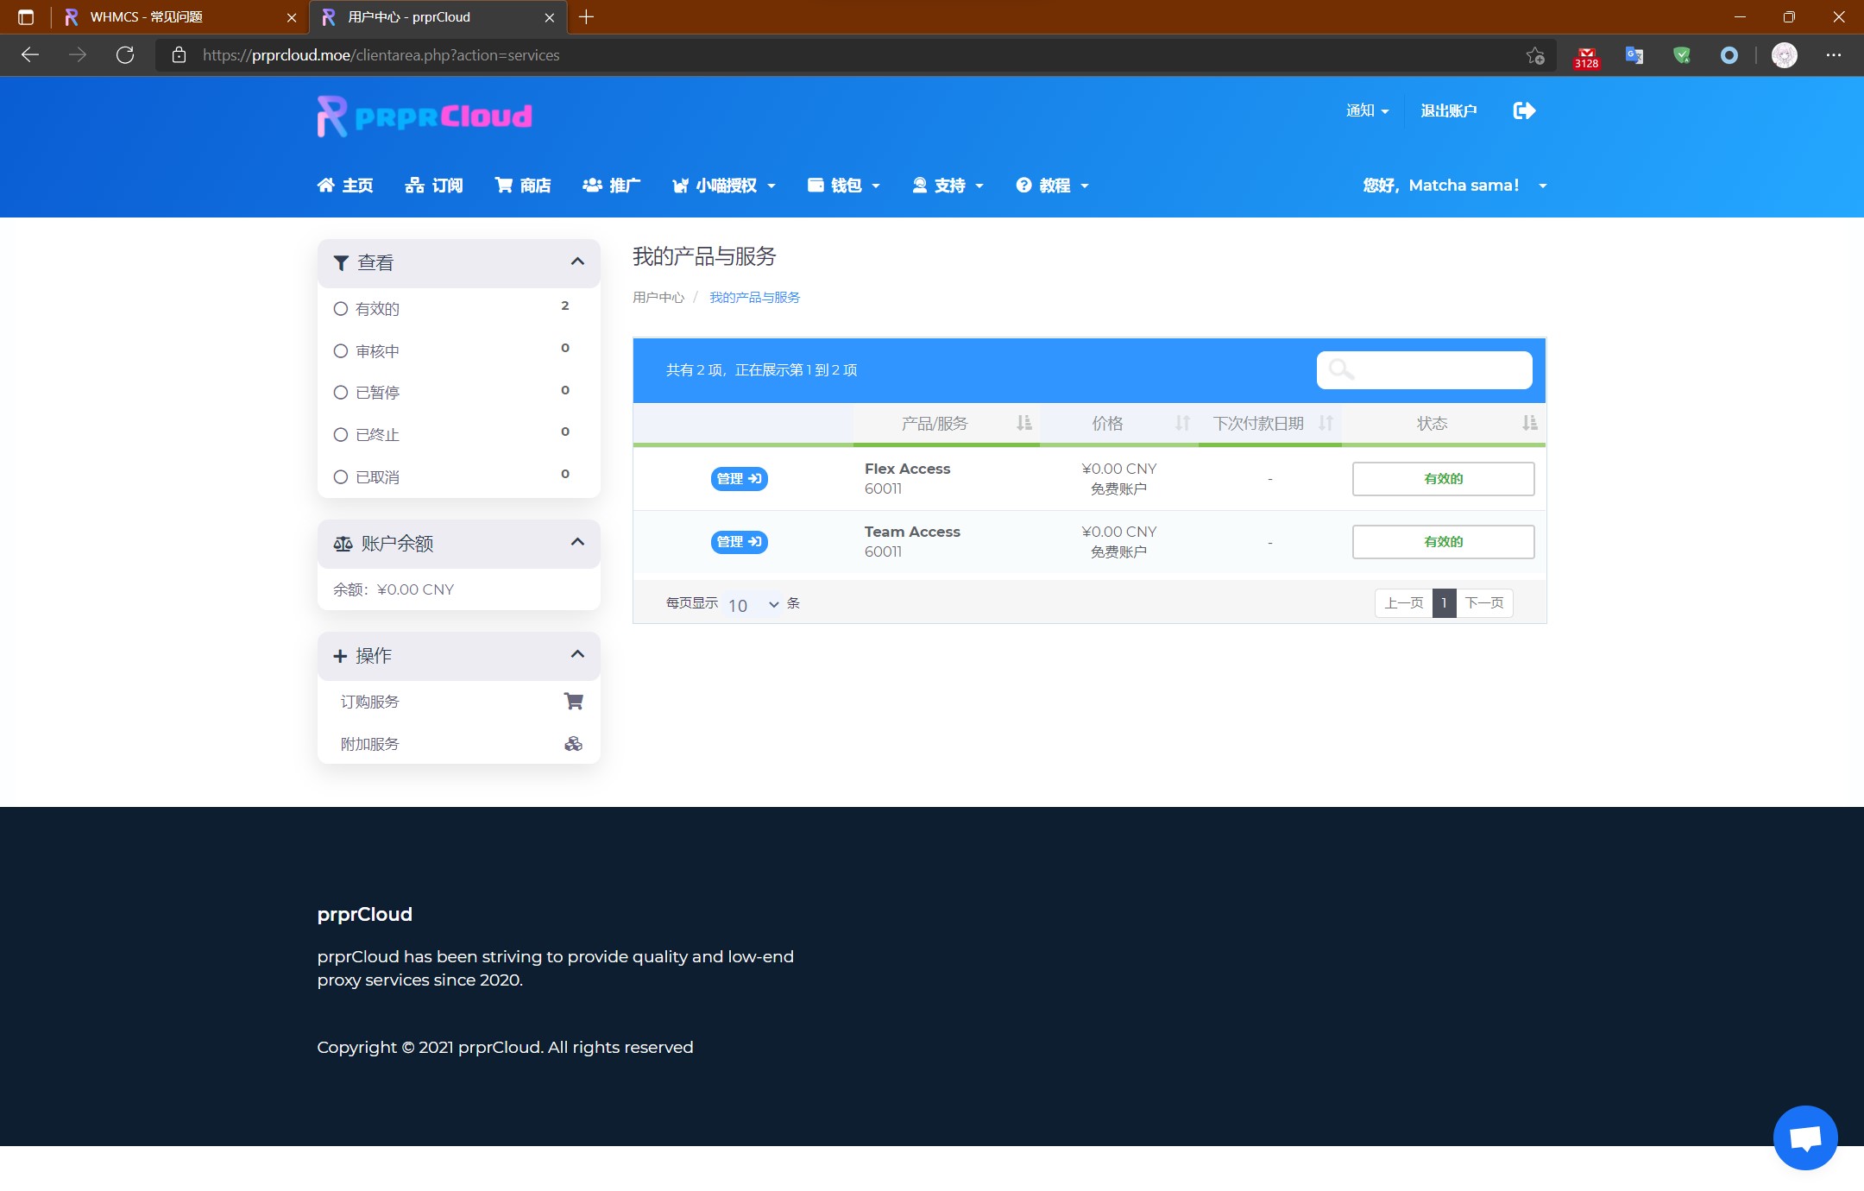Go to 主页 in navigation

345,186
